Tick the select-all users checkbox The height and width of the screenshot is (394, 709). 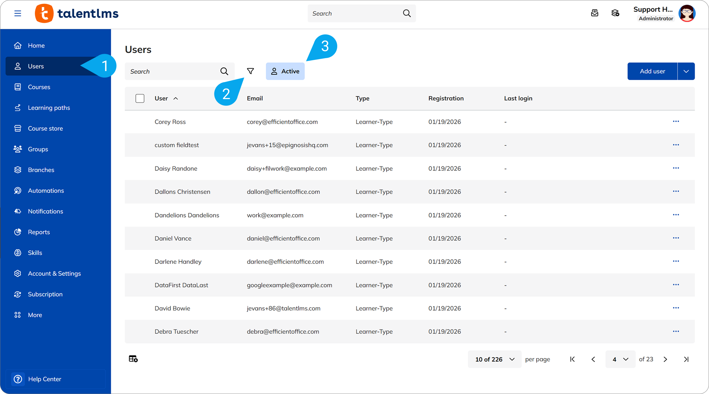[x=140, y=98]
